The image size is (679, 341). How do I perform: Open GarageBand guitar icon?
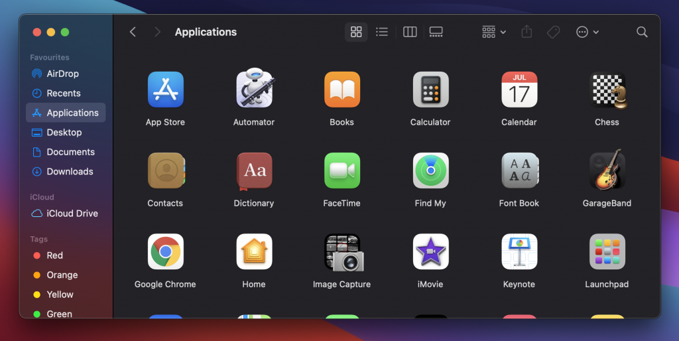tap(607, 170)
